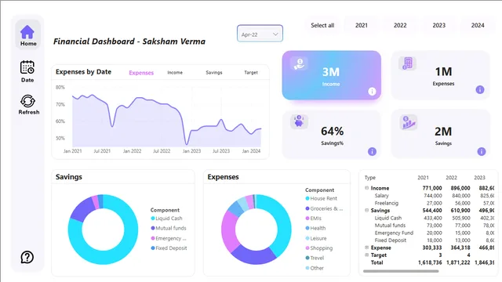502x282 pixels.
Task: Switch chart to Savings tab
Action: point(214,73)
